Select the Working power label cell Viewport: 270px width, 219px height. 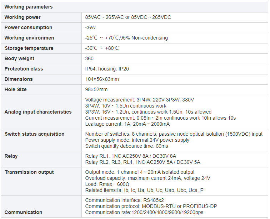[41, 17]
